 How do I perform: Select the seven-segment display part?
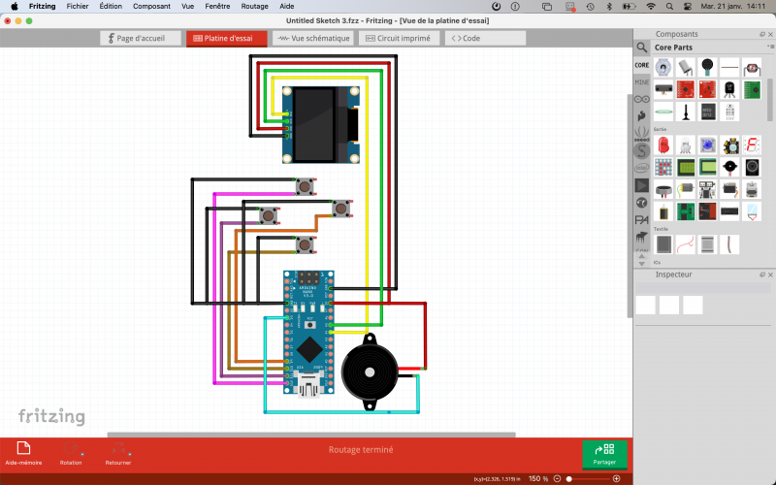click(752, 145)
